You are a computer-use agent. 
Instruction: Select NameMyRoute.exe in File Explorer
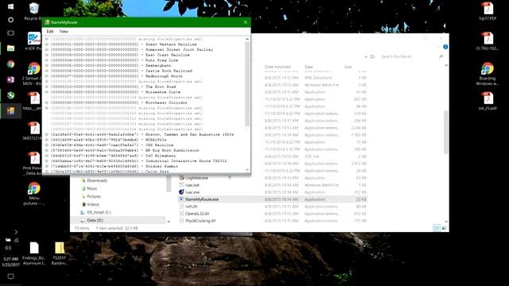(x=202, y=199)
